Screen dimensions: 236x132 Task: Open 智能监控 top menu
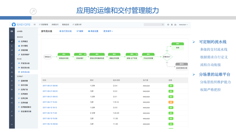66,25
